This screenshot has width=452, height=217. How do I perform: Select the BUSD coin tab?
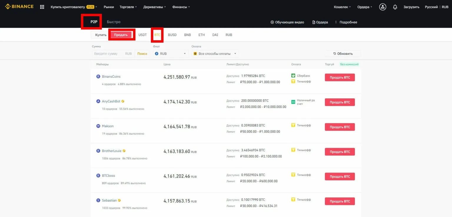[x=172, y=35]
